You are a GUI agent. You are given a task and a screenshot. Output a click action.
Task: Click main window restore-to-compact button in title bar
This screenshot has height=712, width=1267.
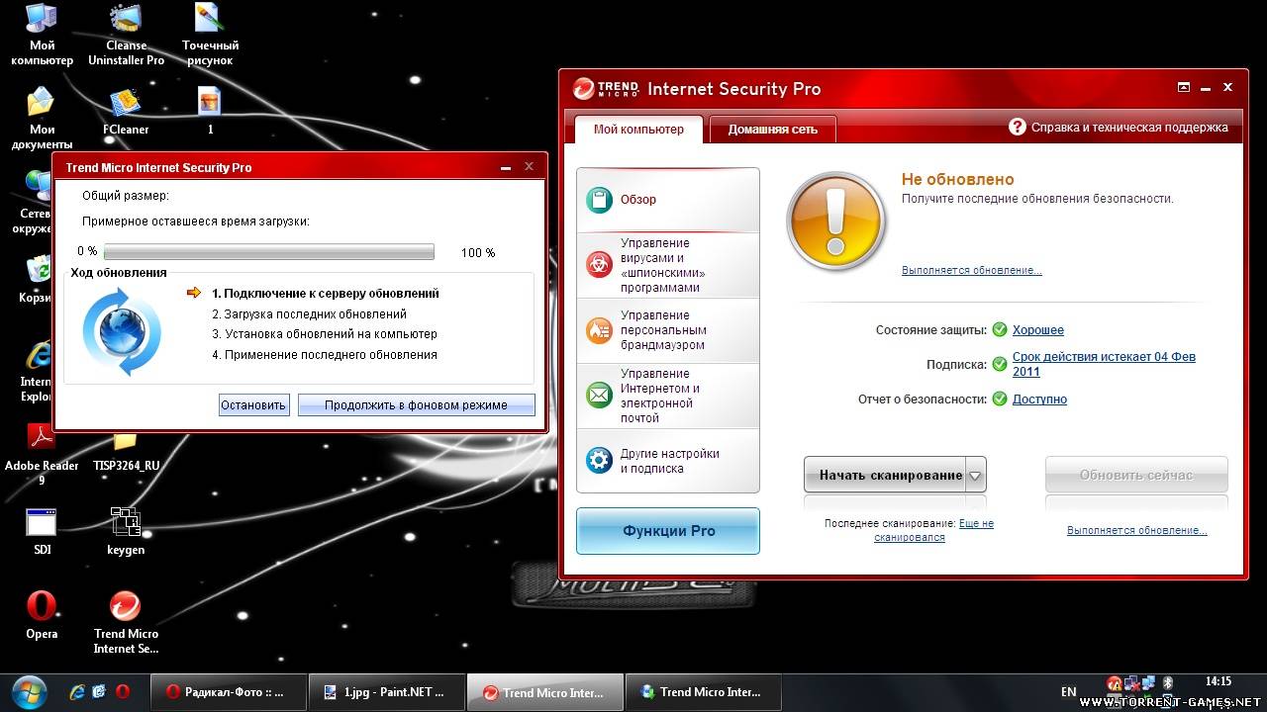click(1184, 87)
